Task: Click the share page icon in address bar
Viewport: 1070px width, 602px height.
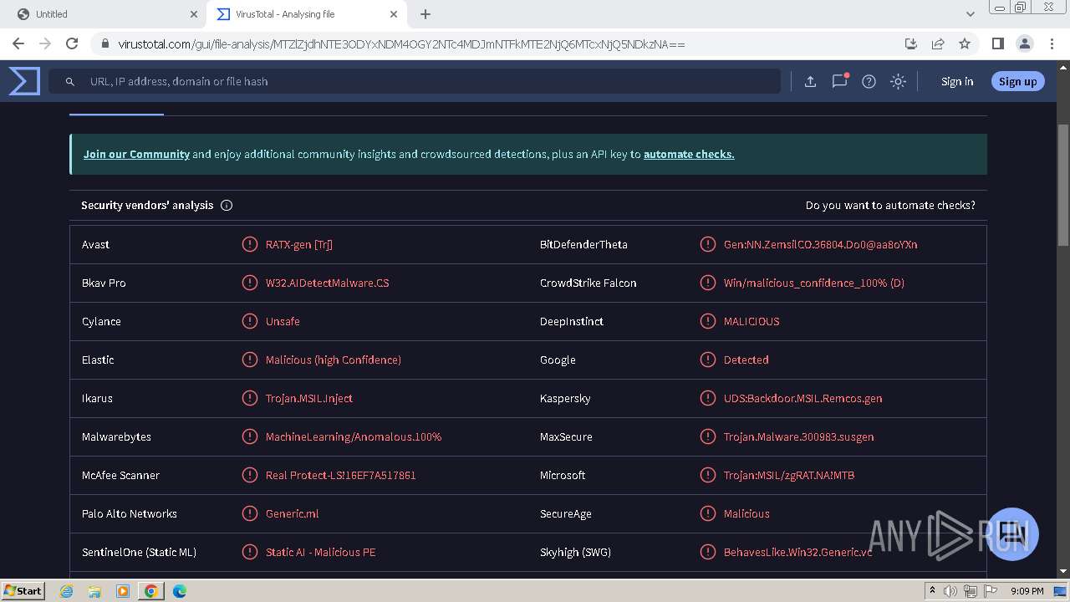Action: [938, 43]
